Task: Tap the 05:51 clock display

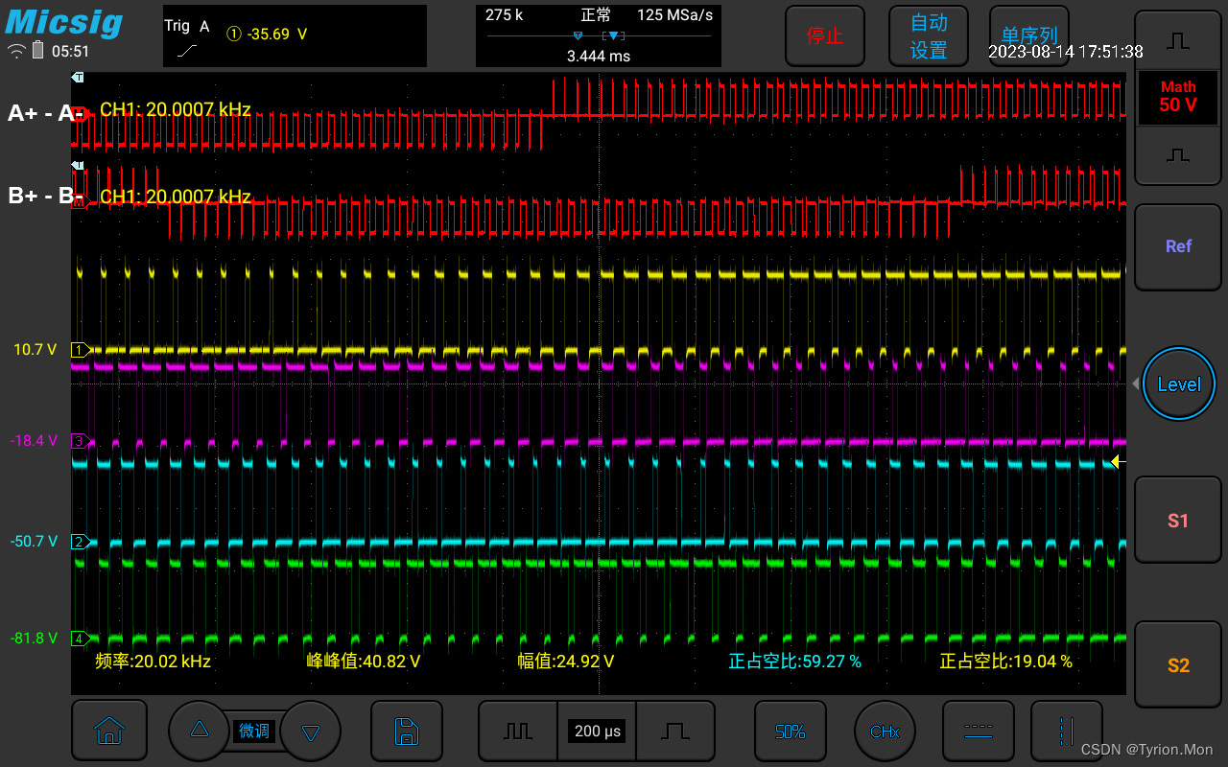Action: pos(71,52)
